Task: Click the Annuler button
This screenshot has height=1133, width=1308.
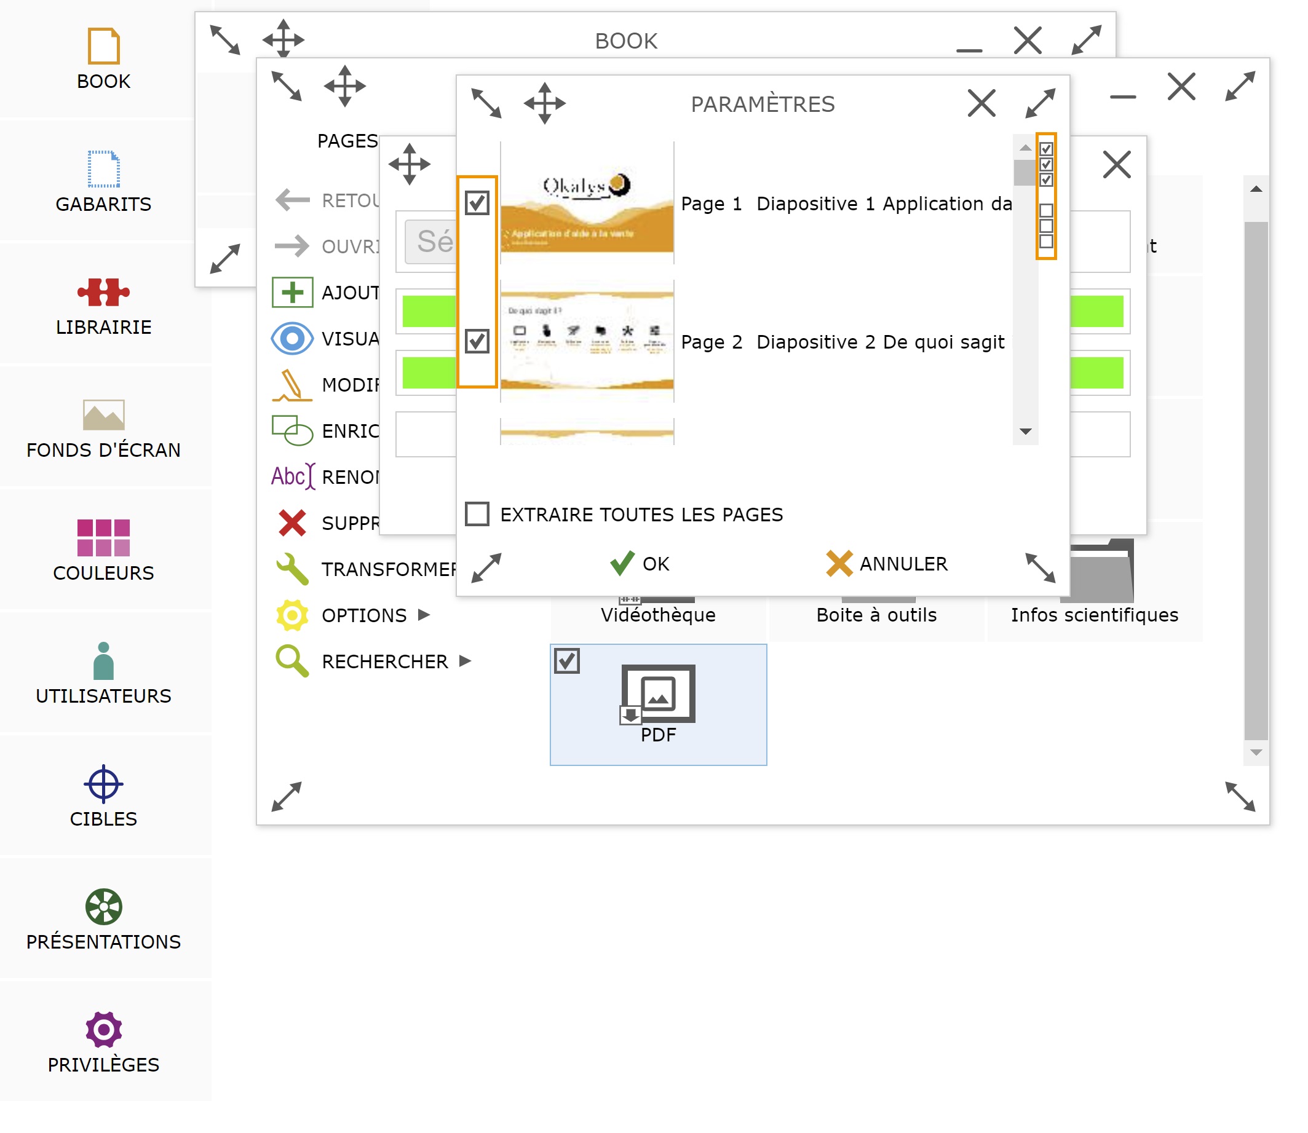Action: coord(887,564)
